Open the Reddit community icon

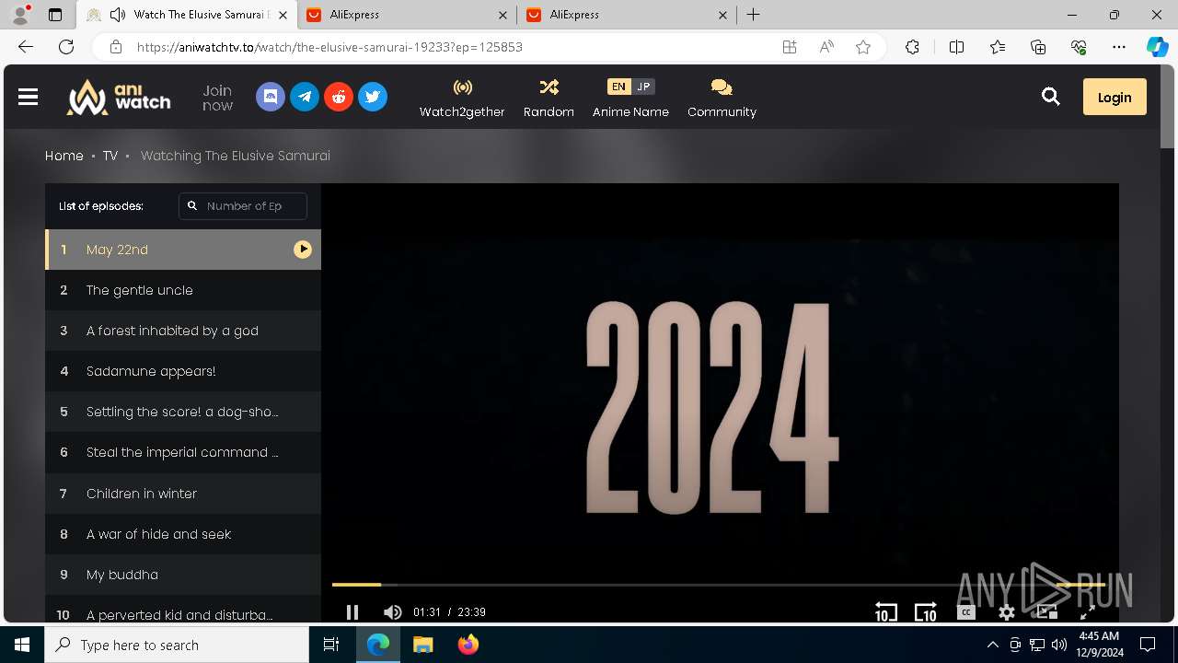[339, 97]
